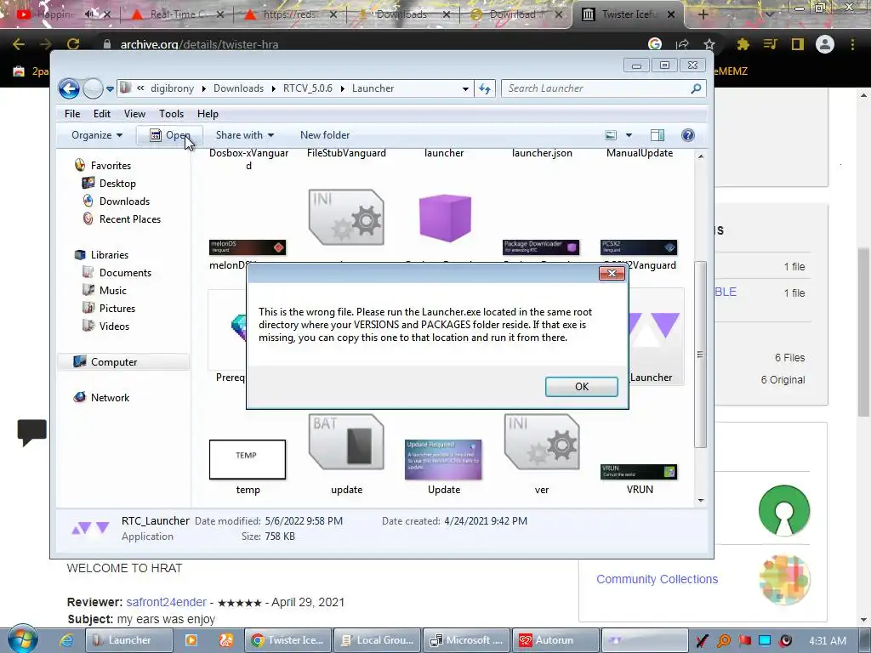The height and width of the screenshot is (653, 871).
Task: Select Libraries in navigation pane
Action: (110, 255)
